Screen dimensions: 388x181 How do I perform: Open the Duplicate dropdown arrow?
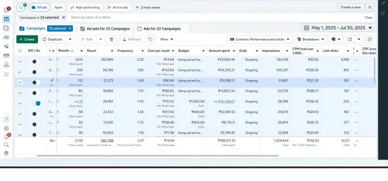(70, 39)
